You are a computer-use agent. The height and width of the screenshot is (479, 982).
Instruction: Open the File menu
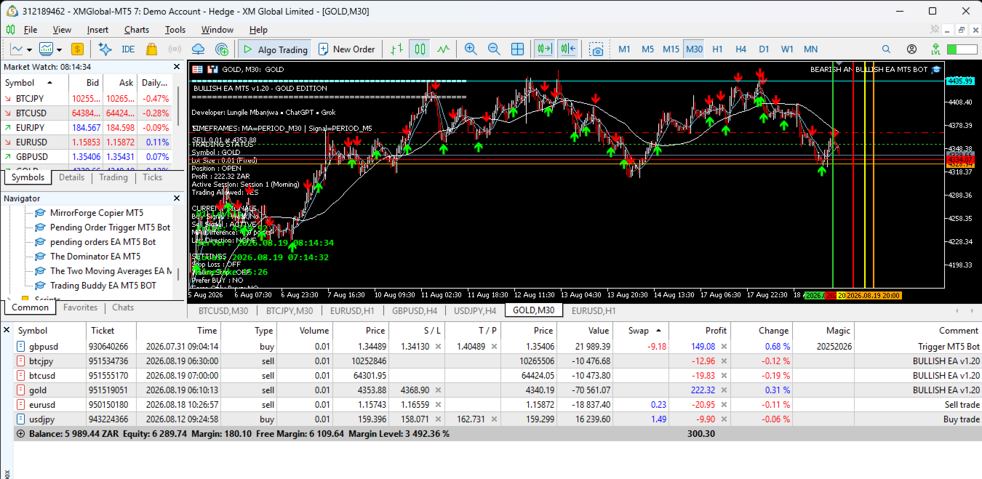click(31, 30)
